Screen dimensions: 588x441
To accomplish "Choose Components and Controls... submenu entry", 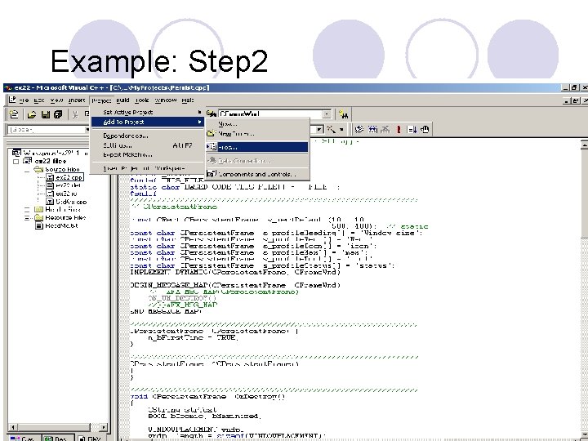I will click(x=257, y=174).
